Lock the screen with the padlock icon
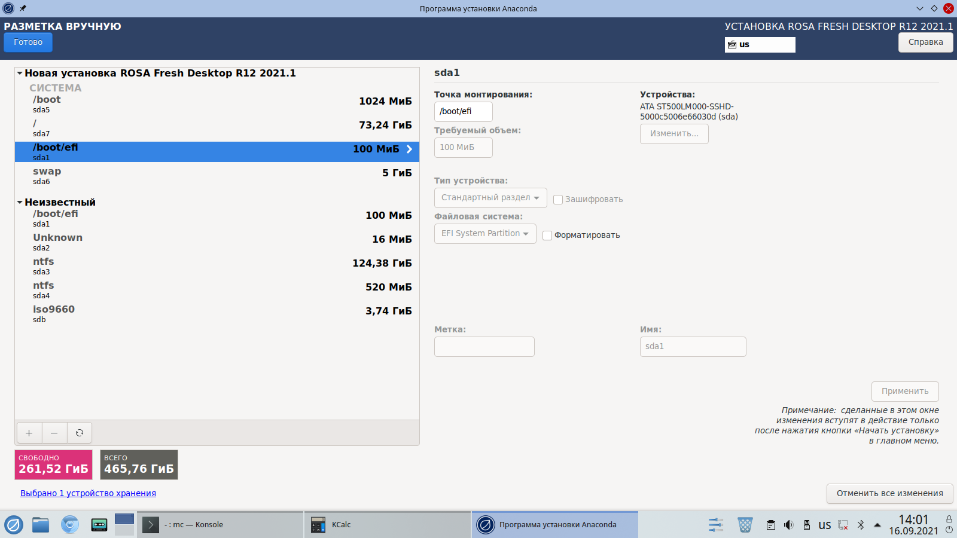The image size is (957, 538). pos(949,519)
